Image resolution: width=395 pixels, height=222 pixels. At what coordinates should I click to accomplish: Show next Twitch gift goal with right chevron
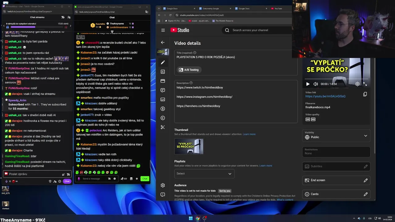click(x=70, y=26)
